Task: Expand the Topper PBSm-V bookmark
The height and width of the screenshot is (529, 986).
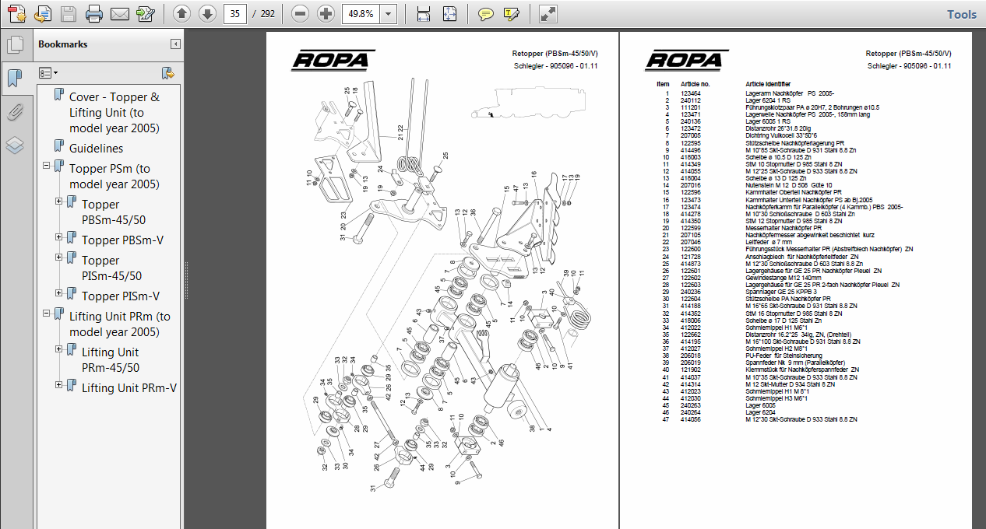Action: pyautogui.click(x=58, y=237)
